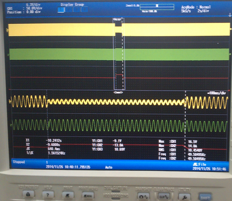Image resolution: width=232 pixels, height=201 pixels.
Task: Open the Print Menu button
Action: coord(88,196)
